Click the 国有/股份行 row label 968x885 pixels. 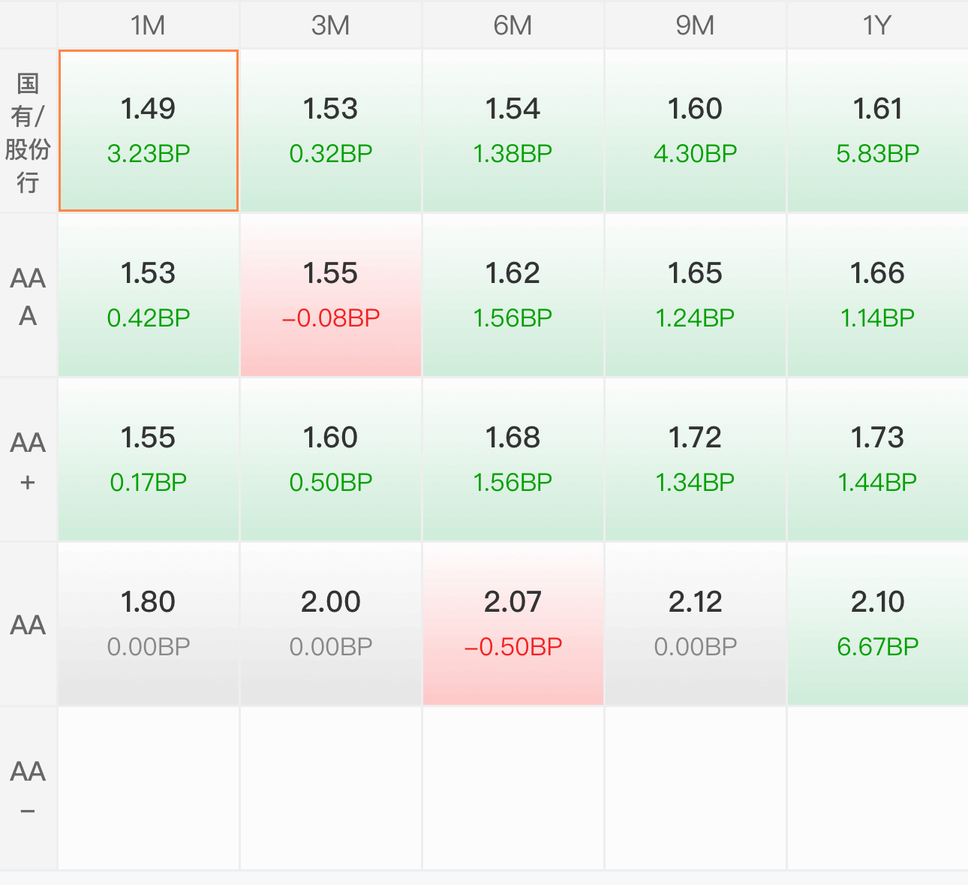[x=28, y=131]
